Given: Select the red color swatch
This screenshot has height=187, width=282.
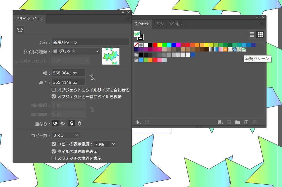Looking at the screenshot, I should (x=155, y=45).
